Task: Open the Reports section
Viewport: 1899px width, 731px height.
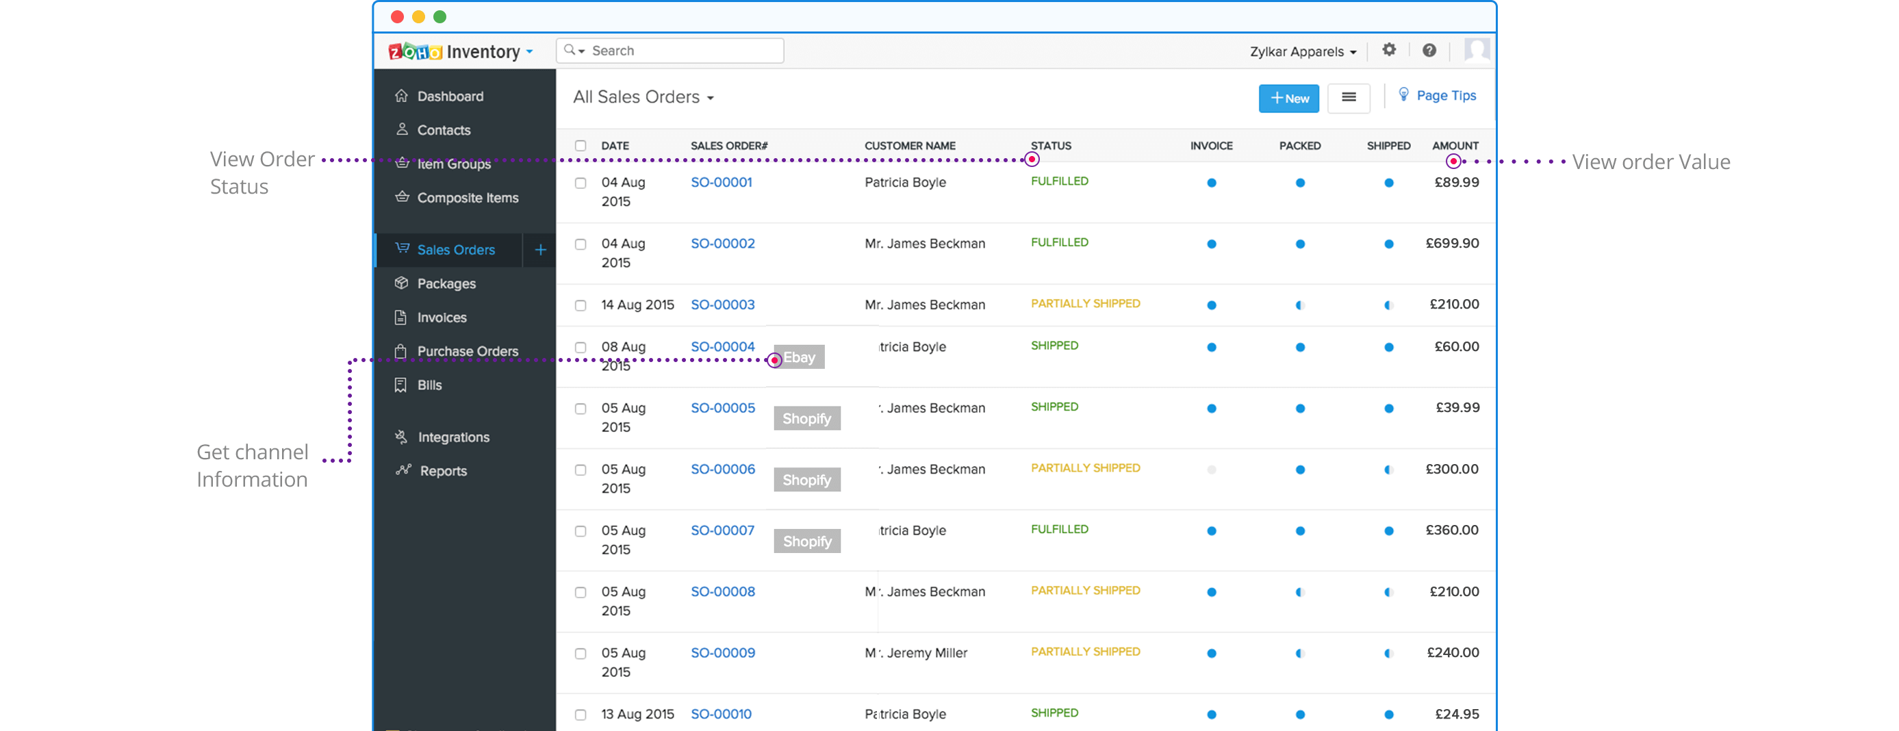Action: (x=442, y=471)
